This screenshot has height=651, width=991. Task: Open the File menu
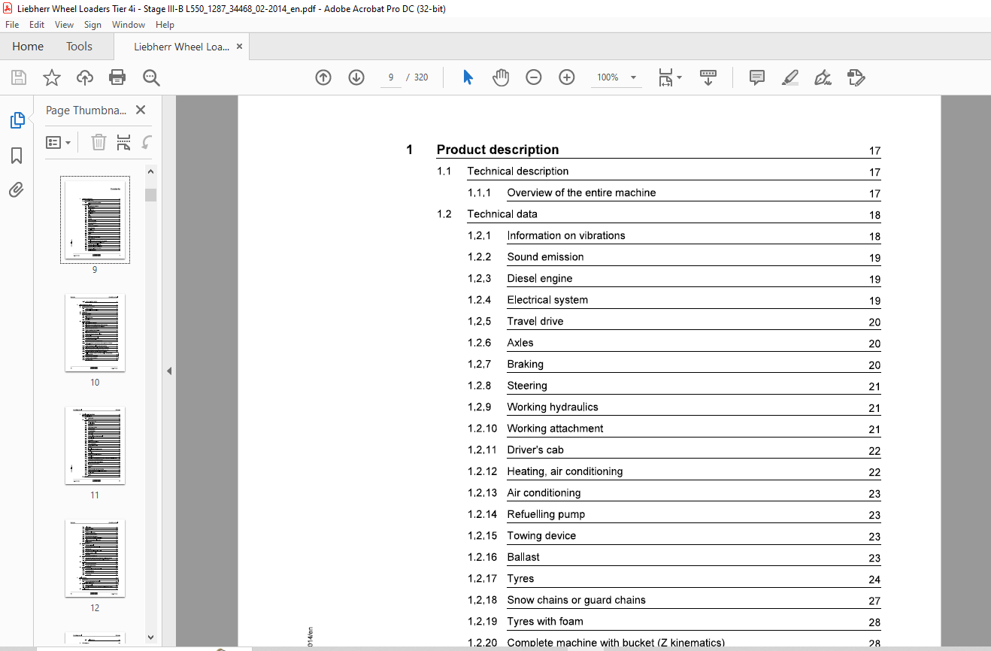(12, 25)
